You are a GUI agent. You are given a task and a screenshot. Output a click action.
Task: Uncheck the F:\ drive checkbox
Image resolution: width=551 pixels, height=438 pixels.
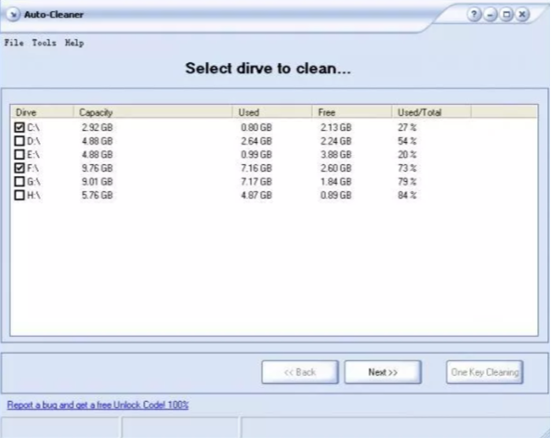(x=20, y=168)
